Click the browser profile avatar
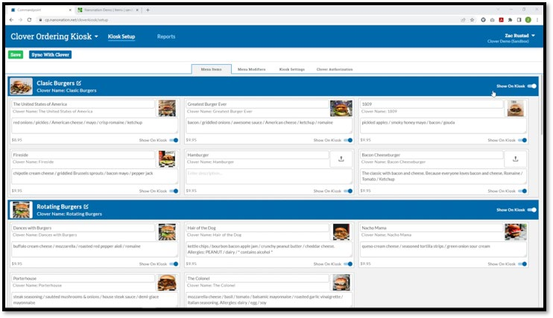This screenshot has width=553, height=318. (x=528, y=20)
